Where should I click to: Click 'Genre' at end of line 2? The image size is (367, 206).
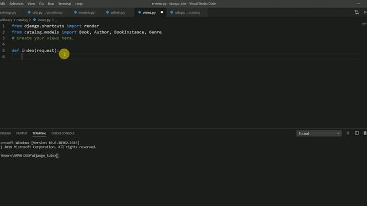pos(155,32)
